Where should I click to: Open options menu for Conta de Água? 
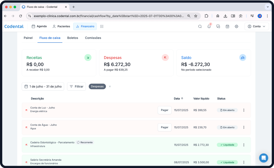click(244, 127)
